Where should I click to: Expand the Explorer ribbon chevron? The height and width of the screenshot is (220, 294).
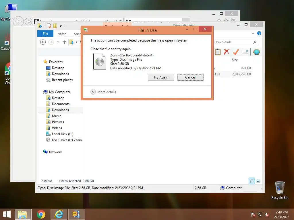point(253,33)
